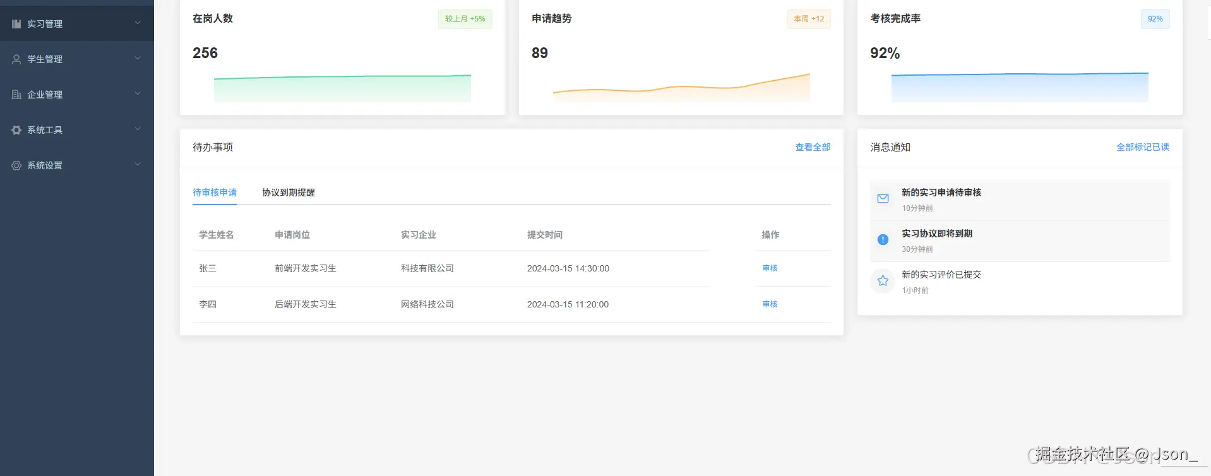Screen dimensions: 1211x476
Task: Expand the 企业管理 menu chevron
Action: click(x=138, y=94)
